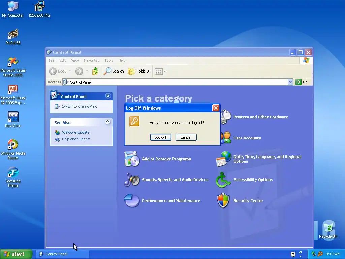Viewport: 345px width, 259px height.
Task: Click the Log Off button
Action: click(161, 137)
